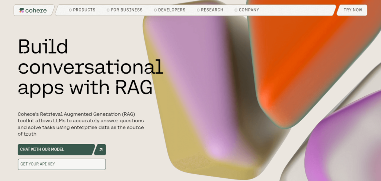The image size is (381, 181).
Task: Click the Cohere logo
Action: (33, 10)
